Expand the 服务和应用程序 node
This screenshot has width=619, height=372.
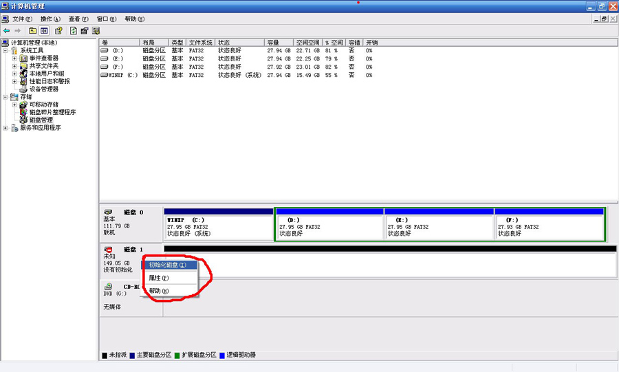pos(6,128)
